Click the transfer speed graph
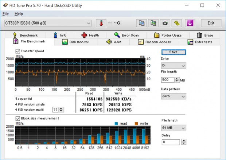Screen dimensions: 226x160 tap(80, 72)
